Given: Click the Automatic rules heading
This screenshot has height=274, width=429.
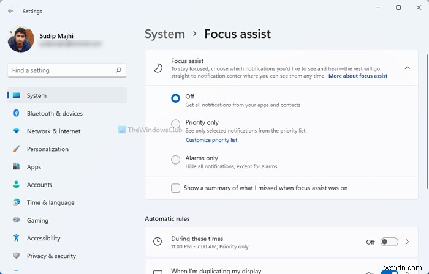Looking at the screenshot, I should (167, 218).
